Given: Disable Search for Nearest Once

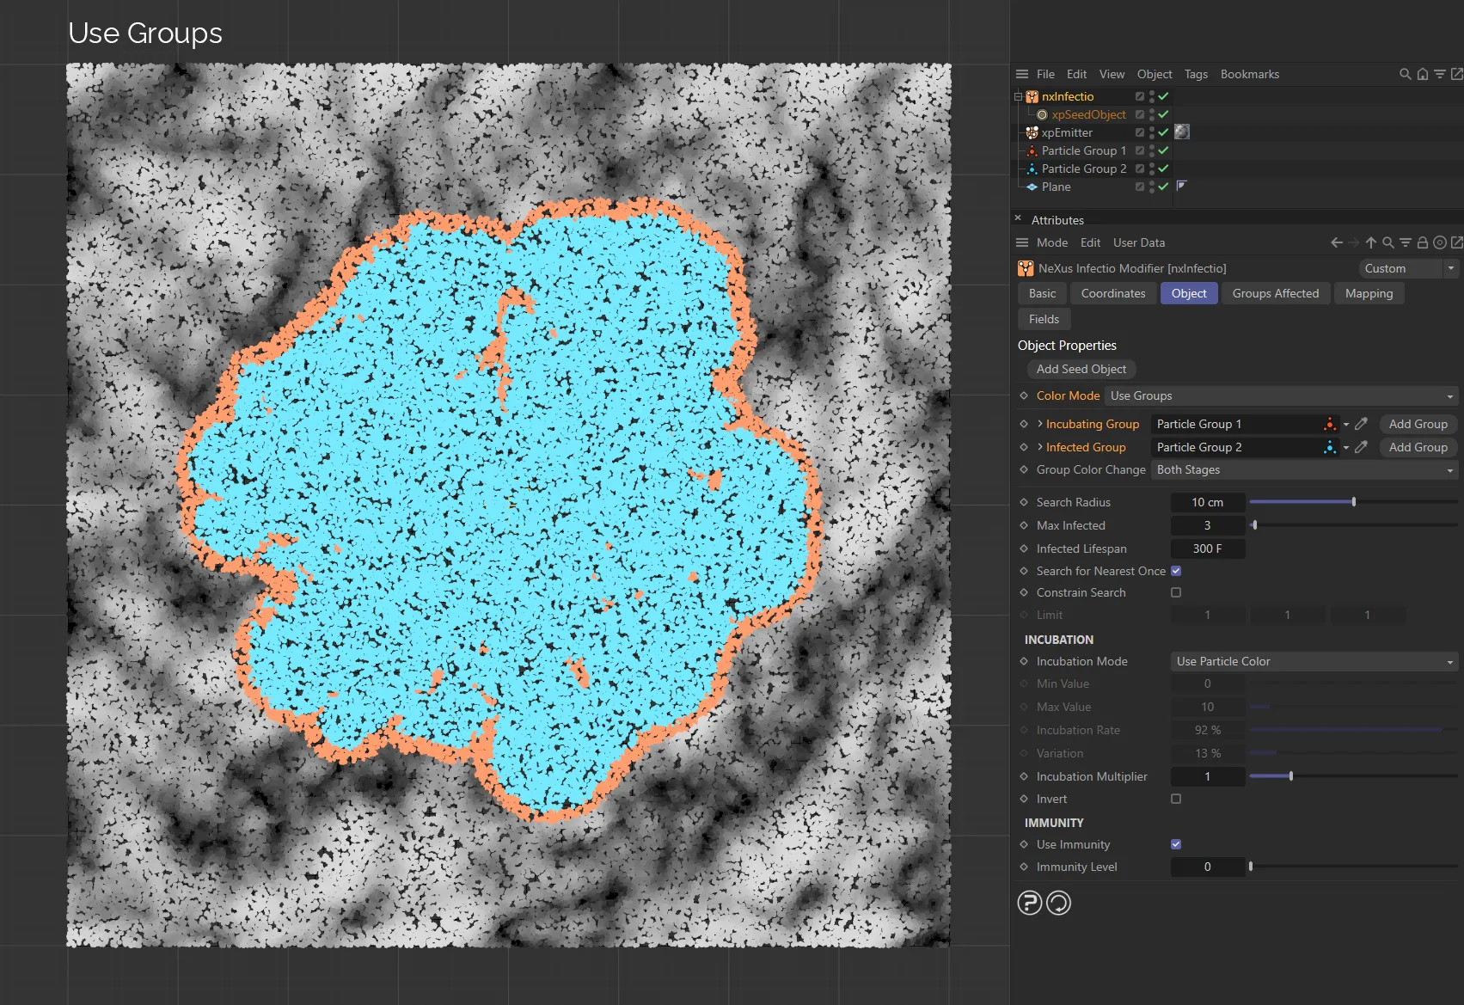Looking at the screenshot, I should tap(1175, 571).
